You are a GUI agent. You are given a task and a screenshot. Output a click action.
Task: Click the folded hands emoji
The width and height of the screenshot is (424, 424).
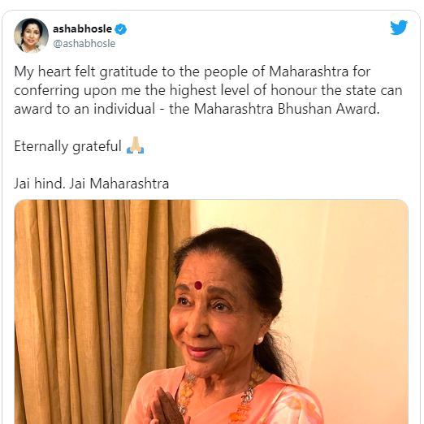coord(135,145)
